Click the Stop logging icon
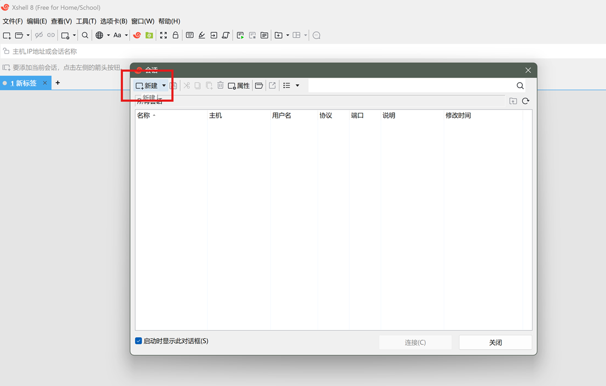606x386 pixels. pos(252,36)
